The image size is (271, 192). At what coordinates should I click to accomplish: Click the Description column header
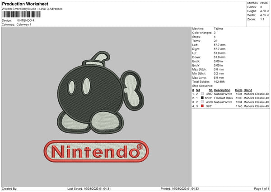222,90
